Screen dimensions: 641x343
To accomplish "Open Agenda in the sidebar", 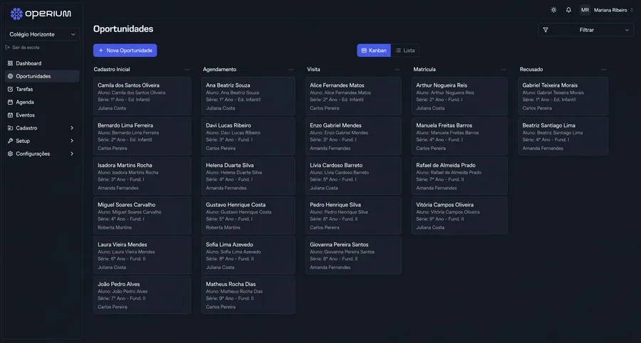I will pyautogui.click(x=42, y=102).
